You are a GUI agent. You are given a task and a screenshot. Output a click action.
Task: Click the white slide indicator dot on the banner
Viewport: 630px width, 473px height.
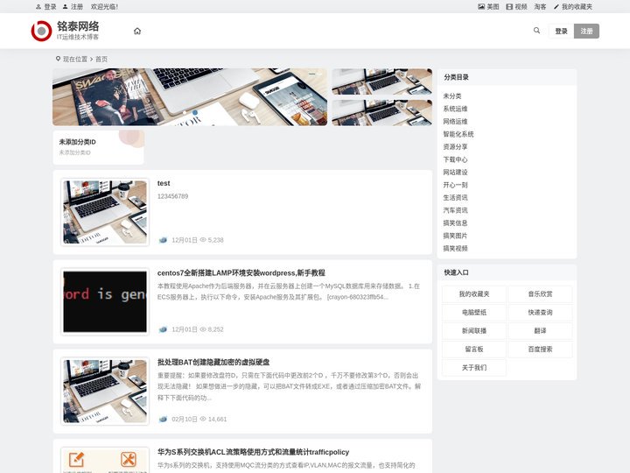pyautogui.click(x=185, y=113)
